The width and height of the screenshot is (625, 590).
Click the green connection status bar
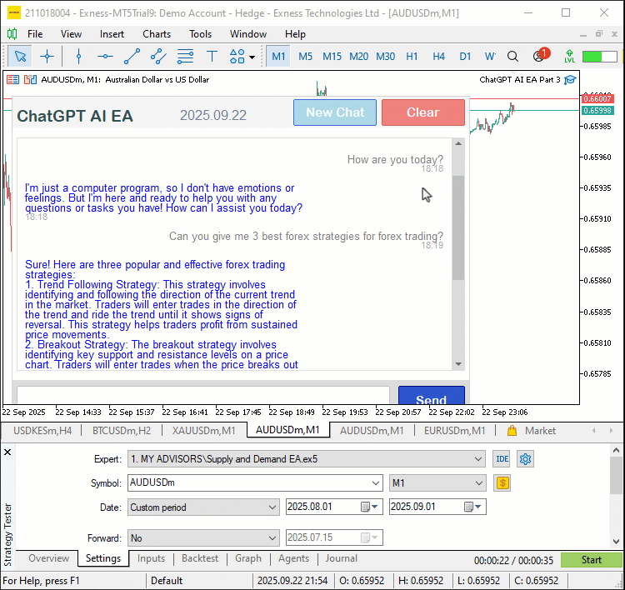coord(599,56)
